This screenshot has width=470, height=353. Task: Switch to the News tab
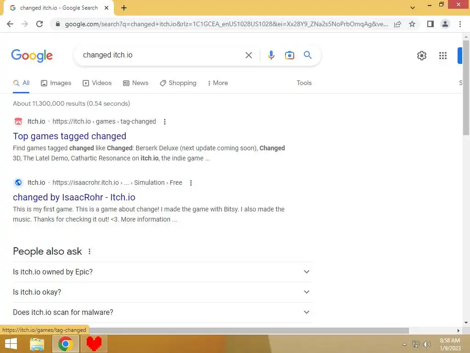(135, 83)
